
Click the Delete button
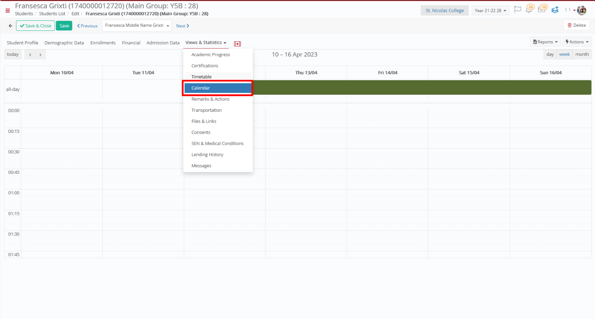(x=576, y=25)
